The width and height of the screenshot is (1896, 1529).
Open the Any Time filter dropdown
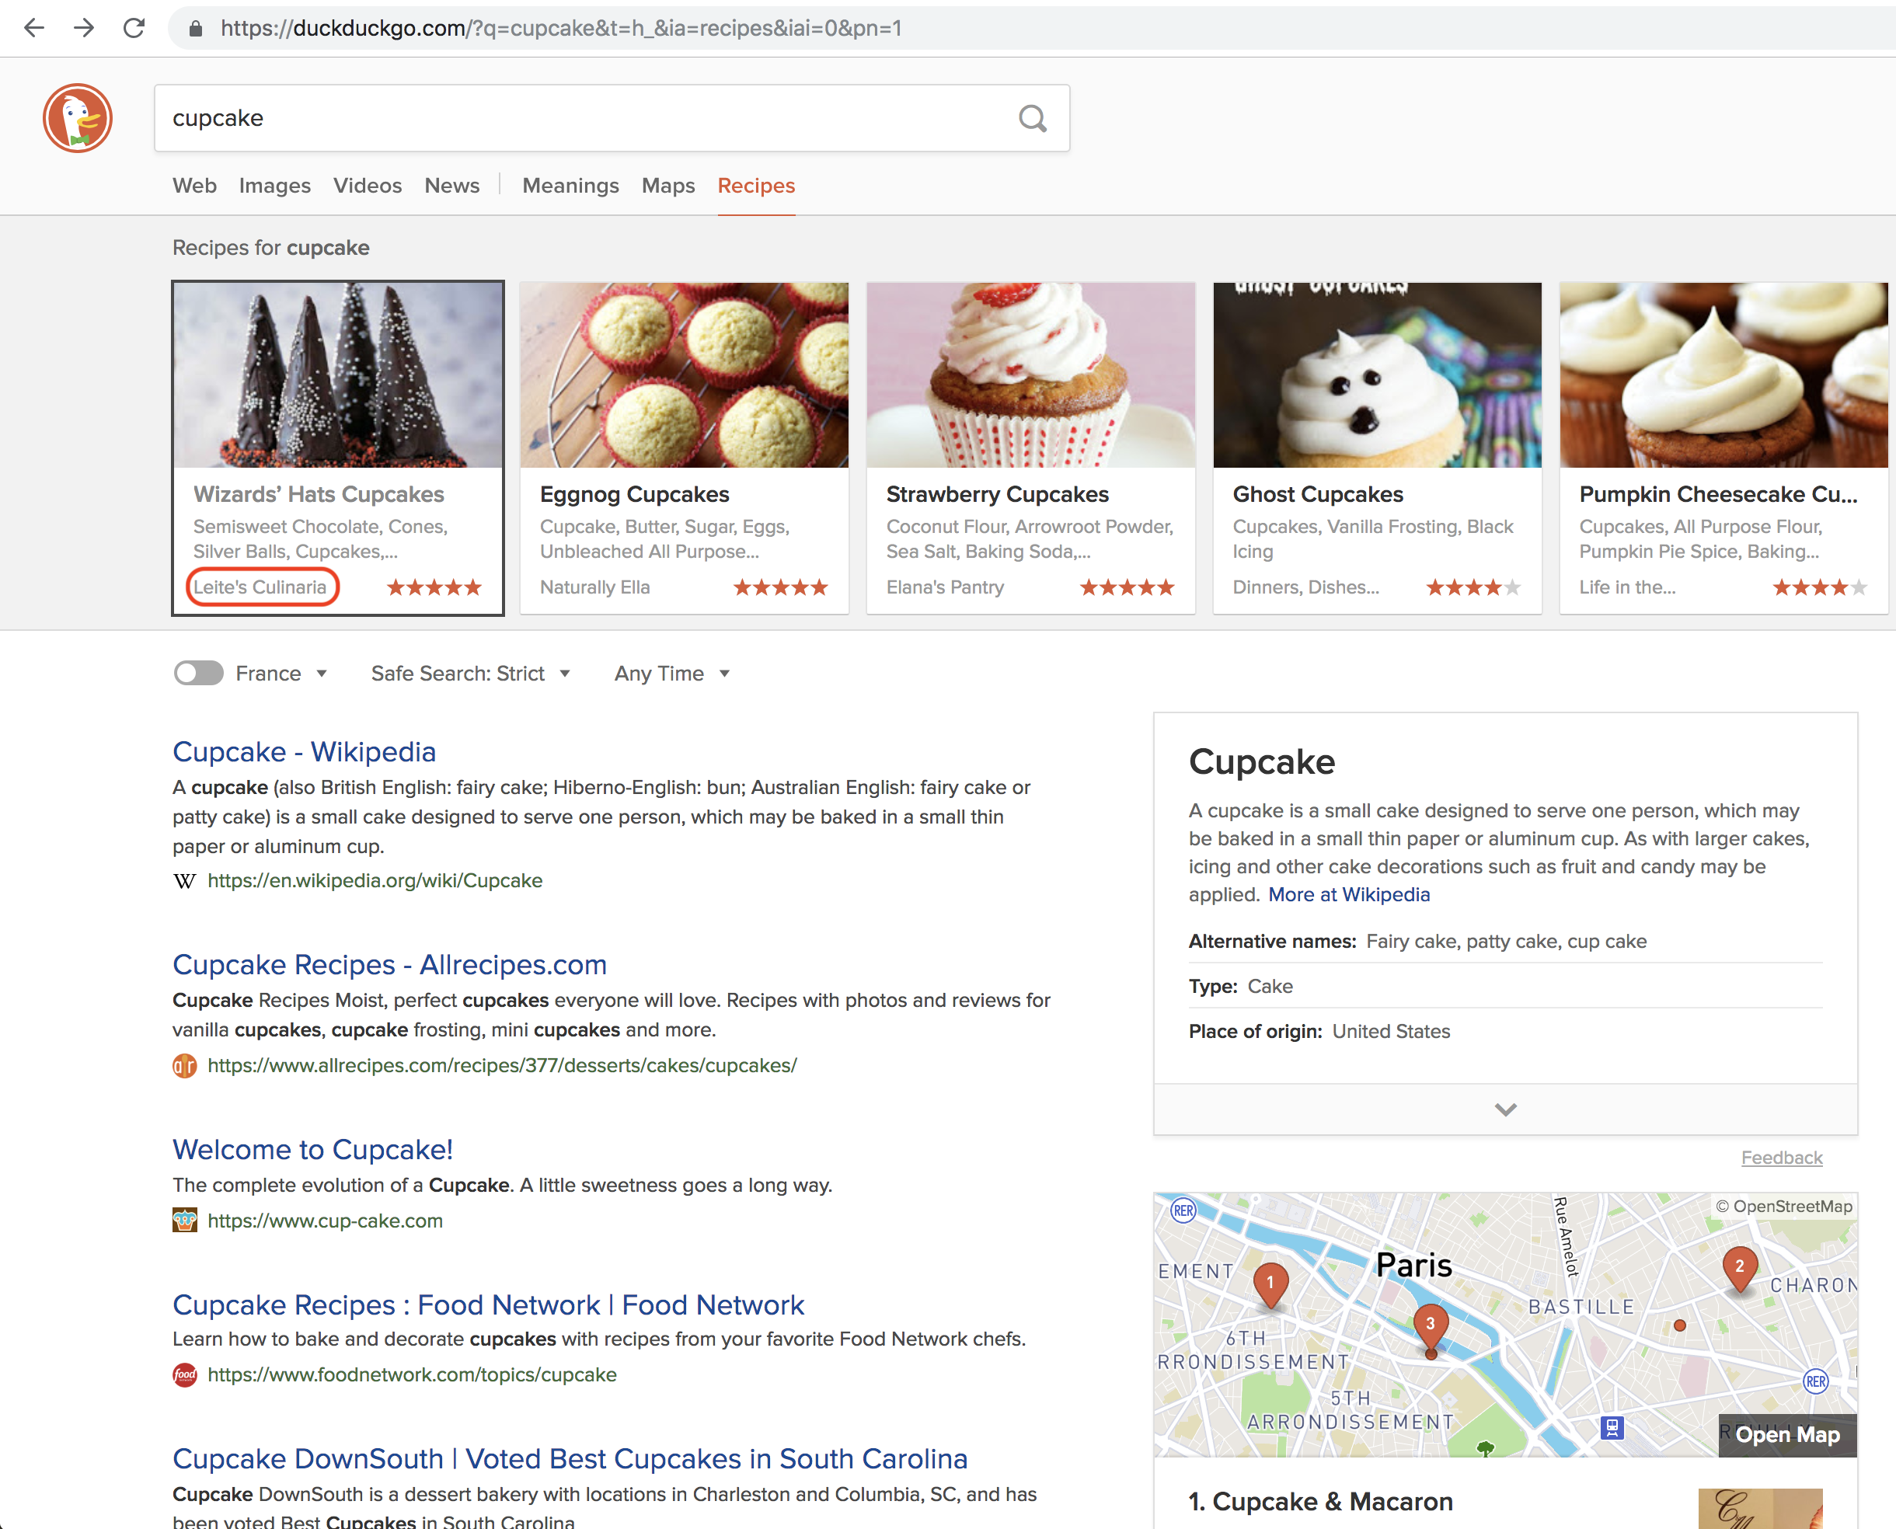[x=672, y=674]
